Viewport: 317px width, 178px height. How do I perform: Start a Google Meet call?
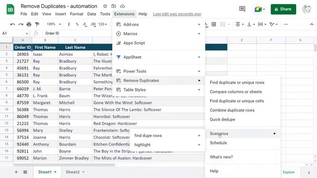[x=260, y=9]
